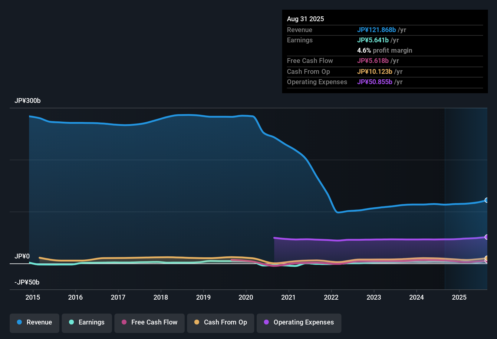
Task: Toggle the Earnings series legend button
Action: [x=87, y=323]
